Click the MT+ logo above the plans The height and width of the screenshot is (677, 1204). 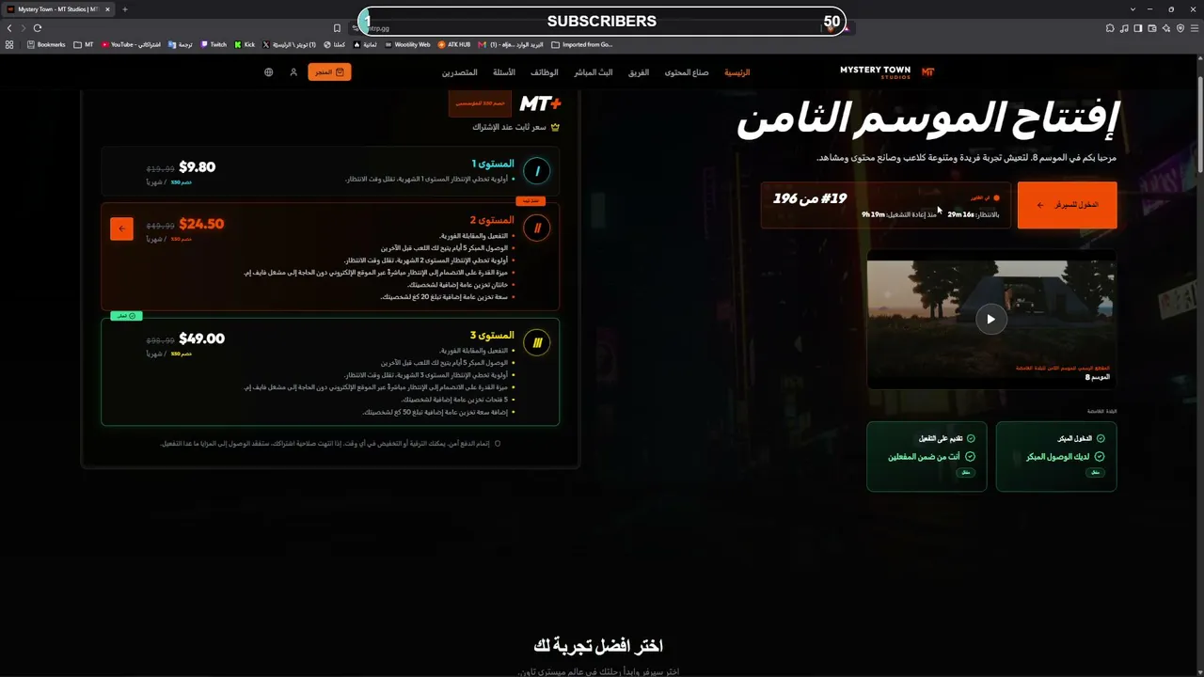click(x=540, y=103)
